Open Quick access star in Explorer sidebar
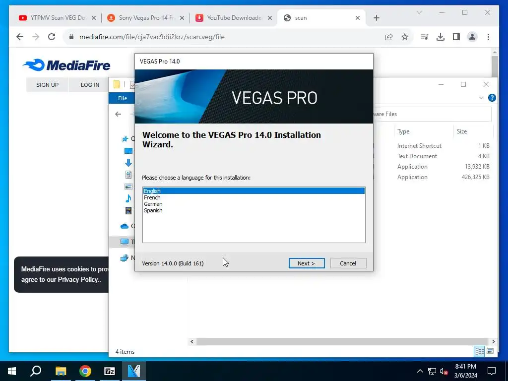The width and height of the screenshot is (508, 381). (125, 139)
